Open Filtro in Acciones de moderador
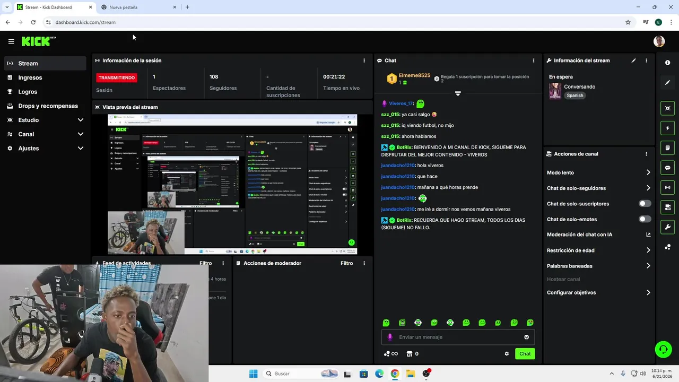 [346, 263]
